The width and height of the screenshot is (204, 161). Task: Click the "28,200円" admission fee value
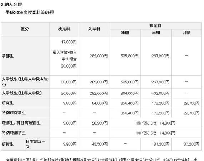[x=100, y=123]
